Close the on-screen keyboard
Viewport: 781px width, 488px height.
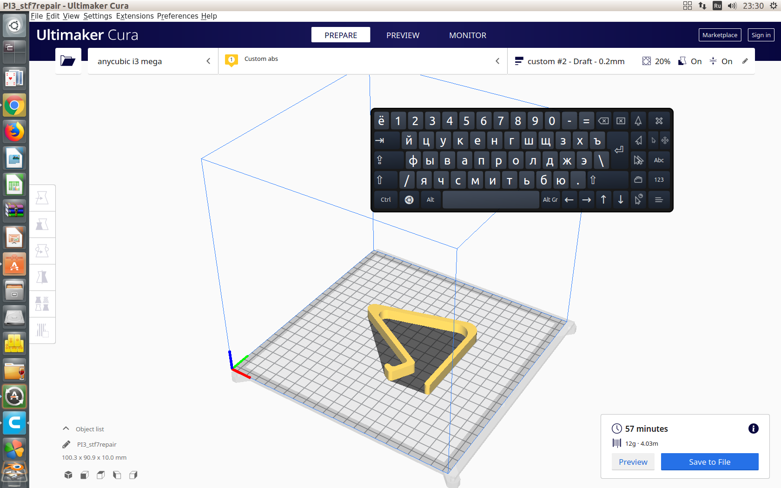click(659, 121)
